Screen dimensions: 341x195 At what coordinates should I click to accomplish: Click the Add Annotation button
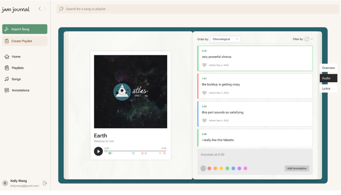(297, 168)
